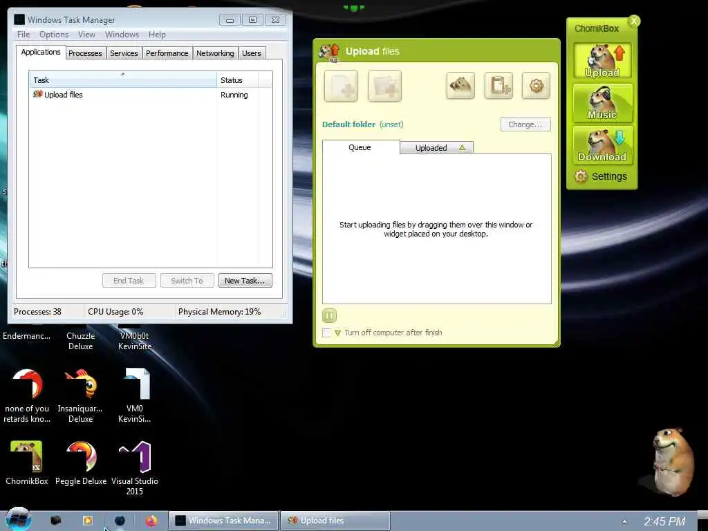
Task: Open Music in the ChomikBox panel
Action: (x=602, y=103)
